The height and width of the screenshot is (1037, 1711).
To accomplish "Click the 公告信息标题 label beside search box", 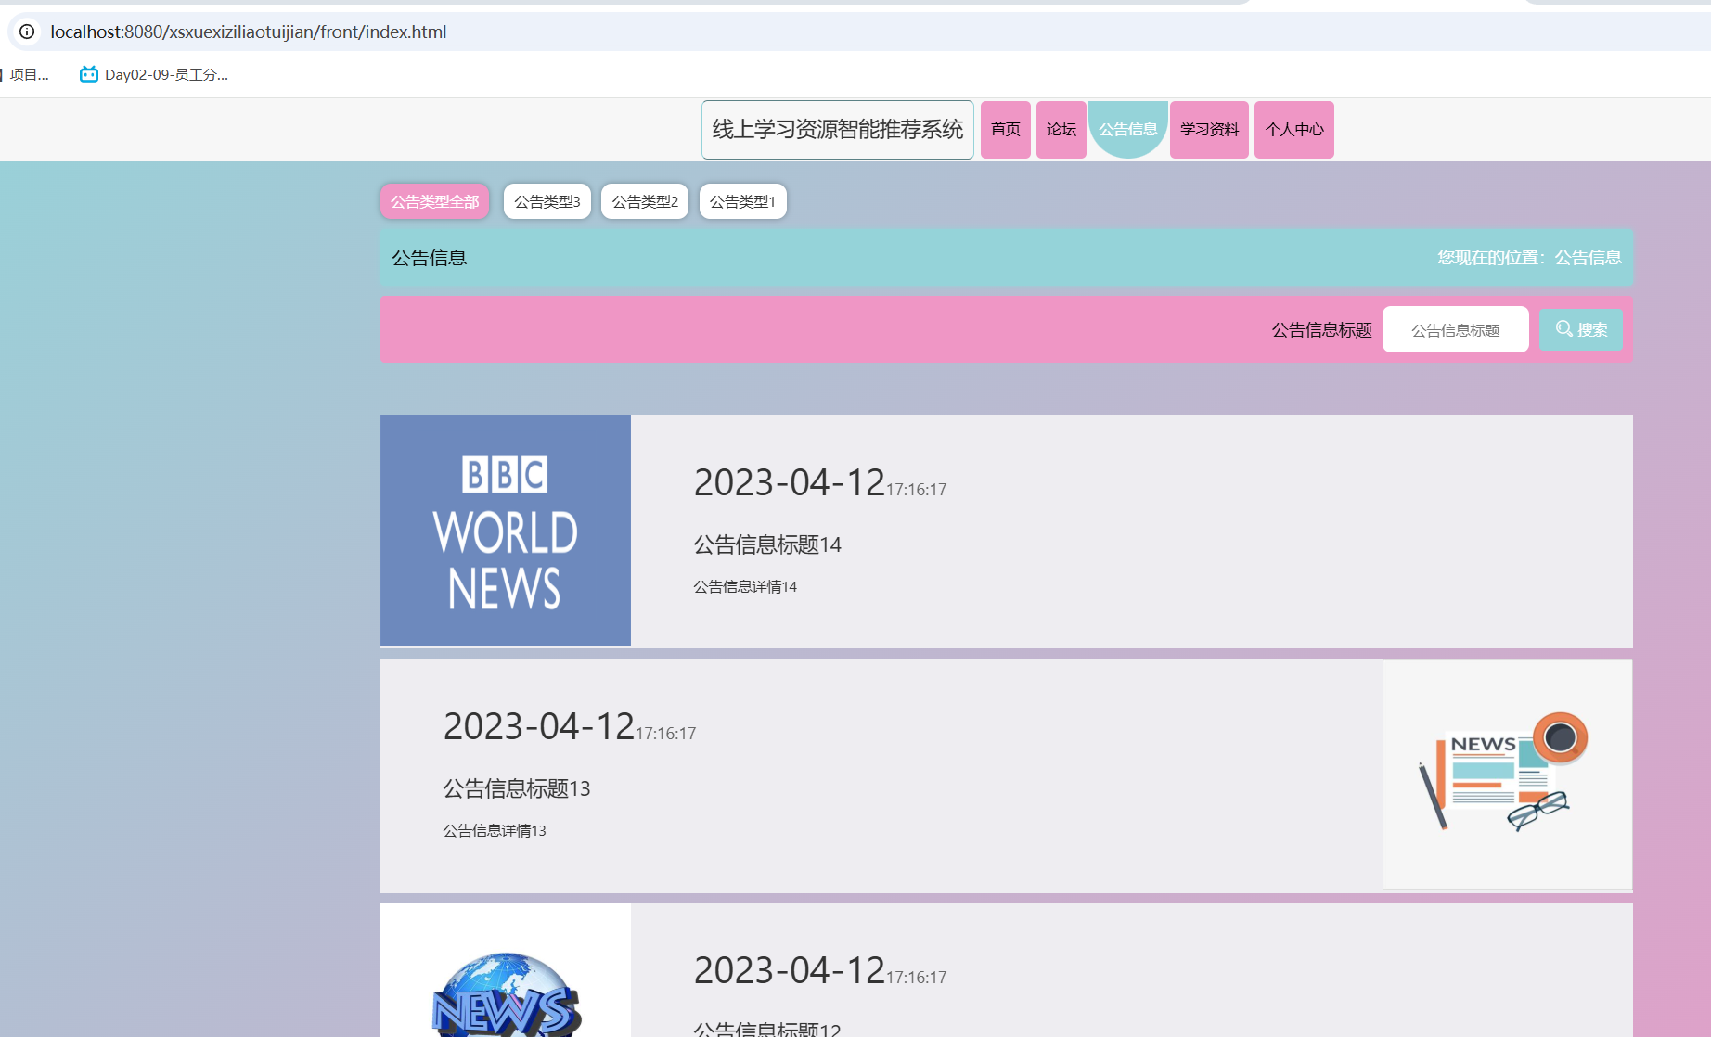I will pos(1321,329).
